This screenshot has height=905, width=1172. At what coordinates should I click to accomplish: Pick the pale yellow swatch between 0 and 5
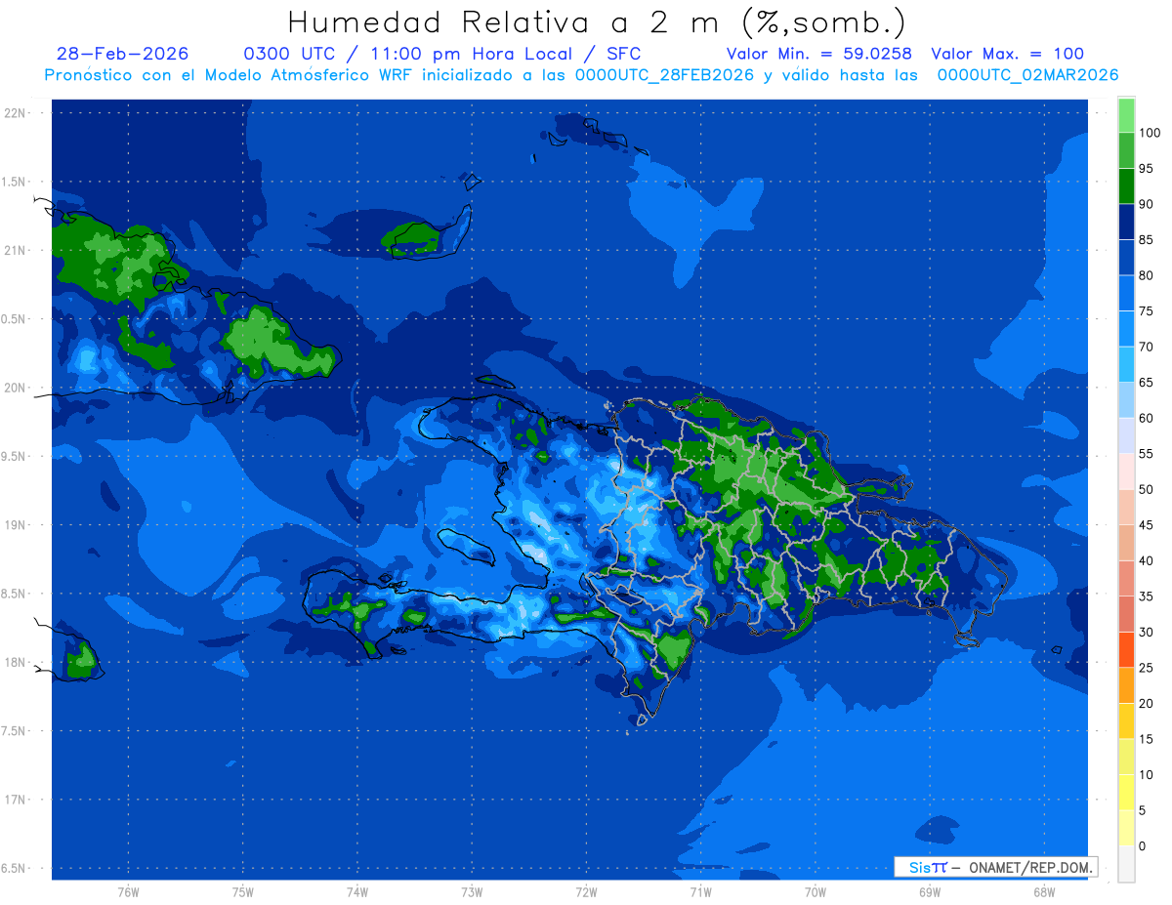pos(1126,829)
